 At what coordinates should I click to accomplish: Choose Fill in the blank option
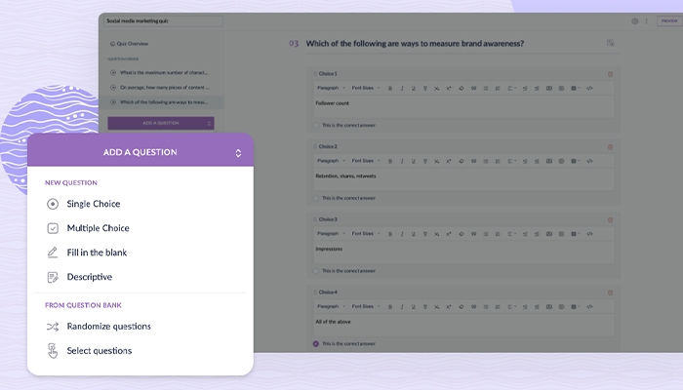[97, 253]
